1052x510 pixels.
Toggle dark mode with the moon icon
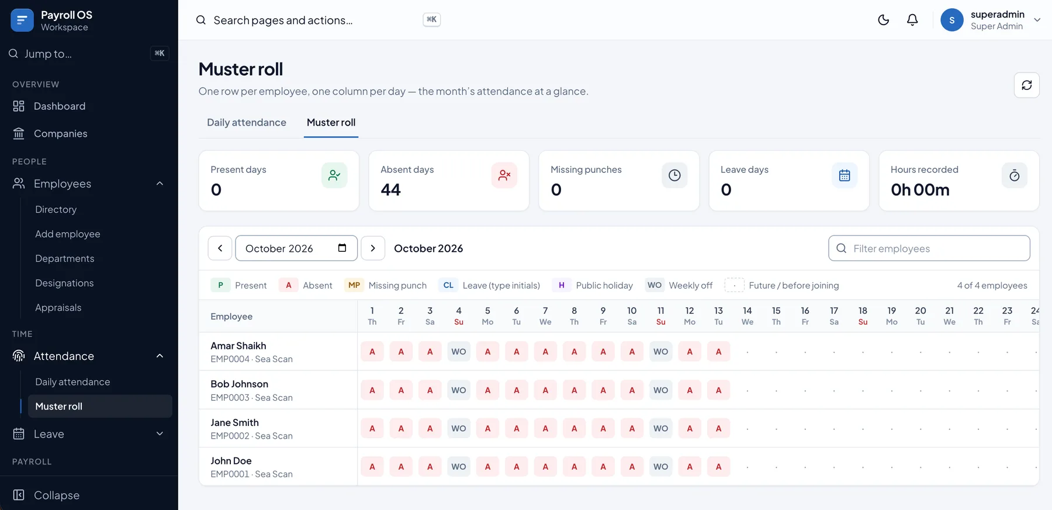[x=884, y=20]
